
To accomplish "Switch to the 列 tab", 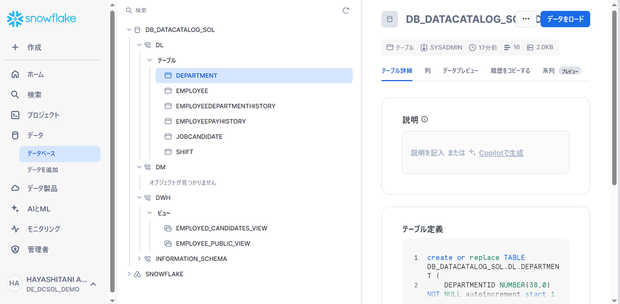I will click(x=428, y=71).
